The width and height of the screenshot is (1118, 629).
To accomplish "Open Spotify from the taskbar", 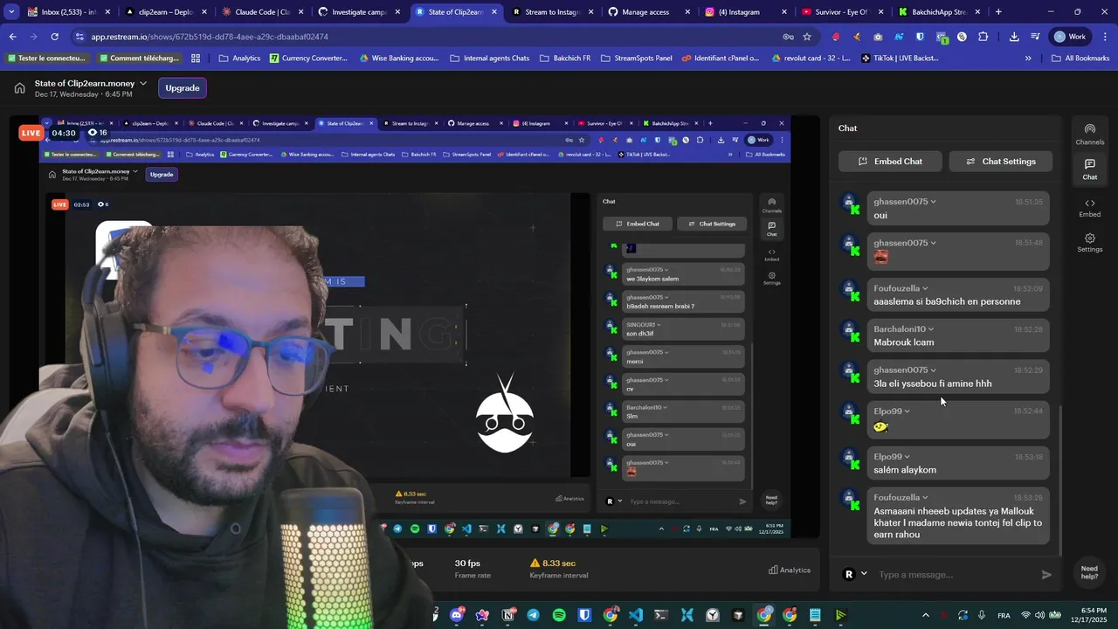I will (560, 615).
